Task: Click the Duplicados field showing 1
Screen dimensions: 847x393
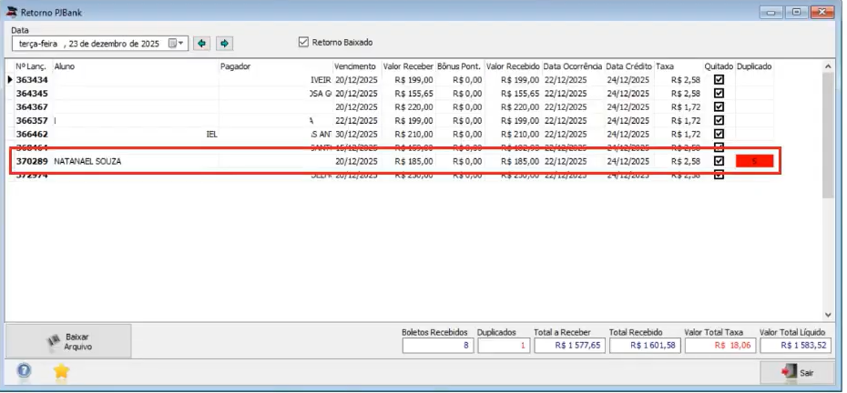Action: (504, 346)
